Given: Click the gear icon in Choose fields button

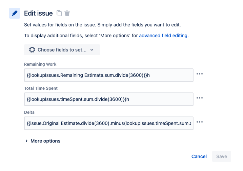Looking at the screenshot, I should tap(32, 50).
